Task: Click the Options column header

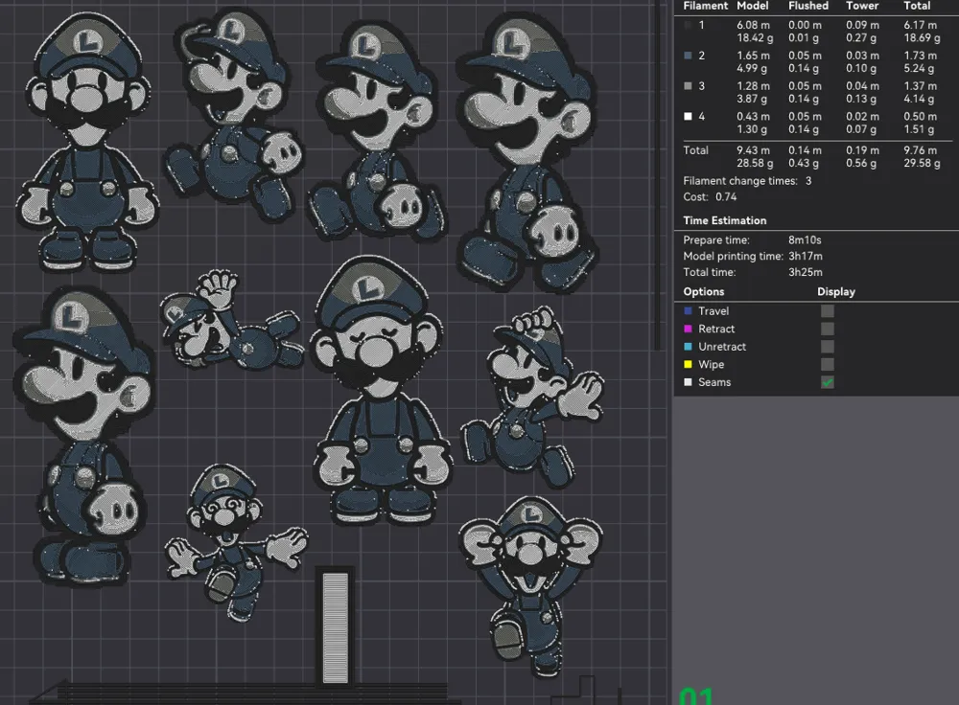Action: point(703,291)
